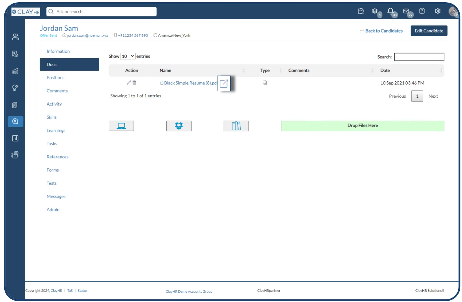The width and height of the screenshot is (462, 302).
Task: Open the reports chart sidebar icon
Action: [15, 138]
